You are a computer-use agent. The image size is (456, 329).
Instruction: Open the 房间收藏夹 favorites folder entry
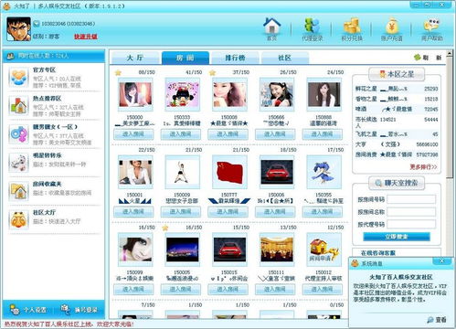pyautogui.click(x=53, y=191)
